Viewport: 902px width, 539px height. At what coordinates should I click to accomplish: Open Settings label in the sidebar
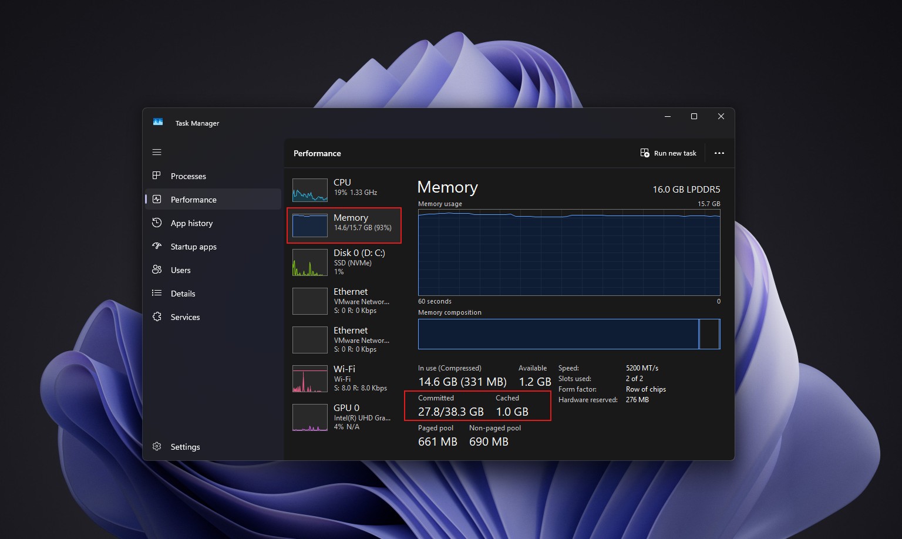coord(185,447)
